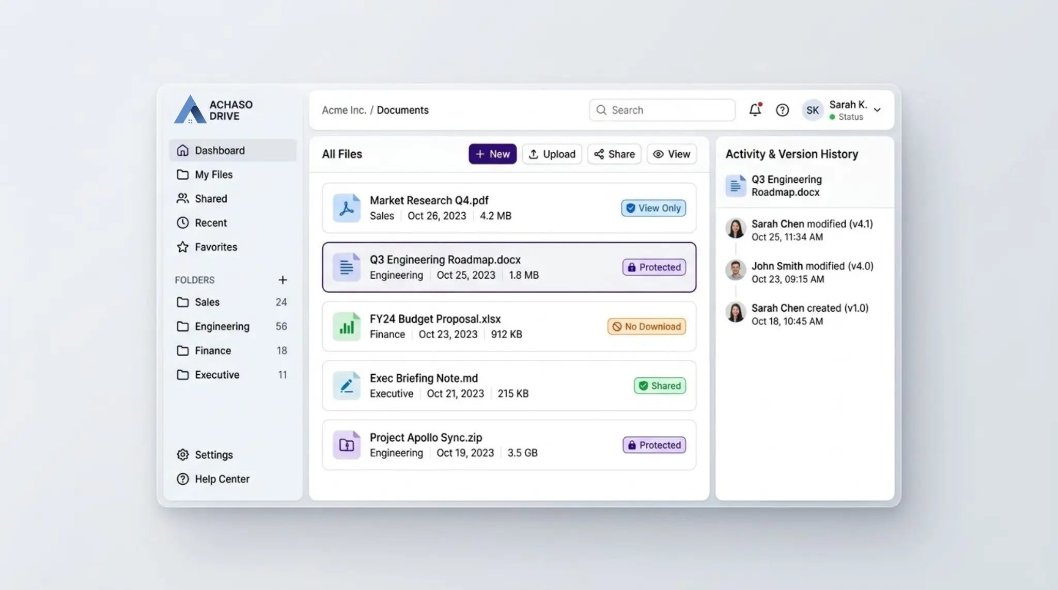Click the PDF icon of Market Research Q4
Image resolution: width=1058 pixels, height=590 pixels.
(347, 208)
